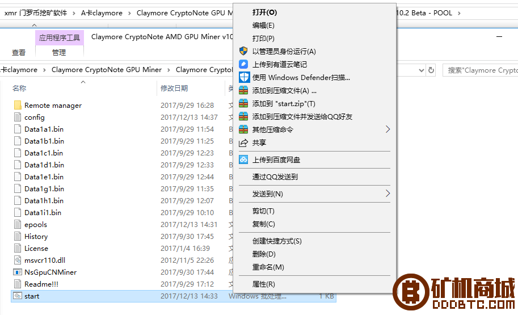Click date 2017/12/13 14:37 of config
The image size is (518, 315).
189,117
